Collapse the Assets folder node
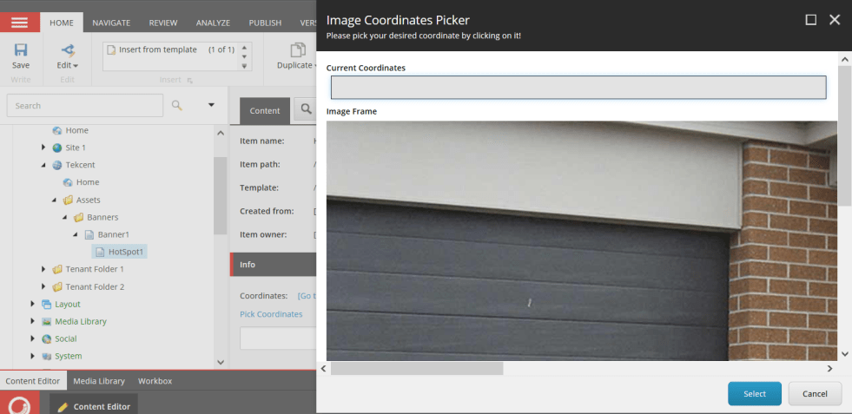Viewport: 852px width, 414px height. tap(54, 200)
